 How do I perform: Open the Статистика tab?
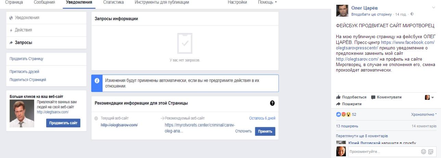pyautogui.click(x=113, y=2)
